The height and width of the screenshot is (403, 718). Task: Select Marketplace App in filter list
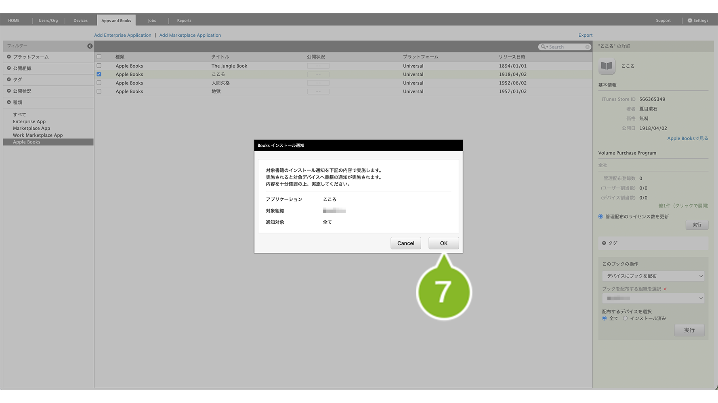(31, 128)
